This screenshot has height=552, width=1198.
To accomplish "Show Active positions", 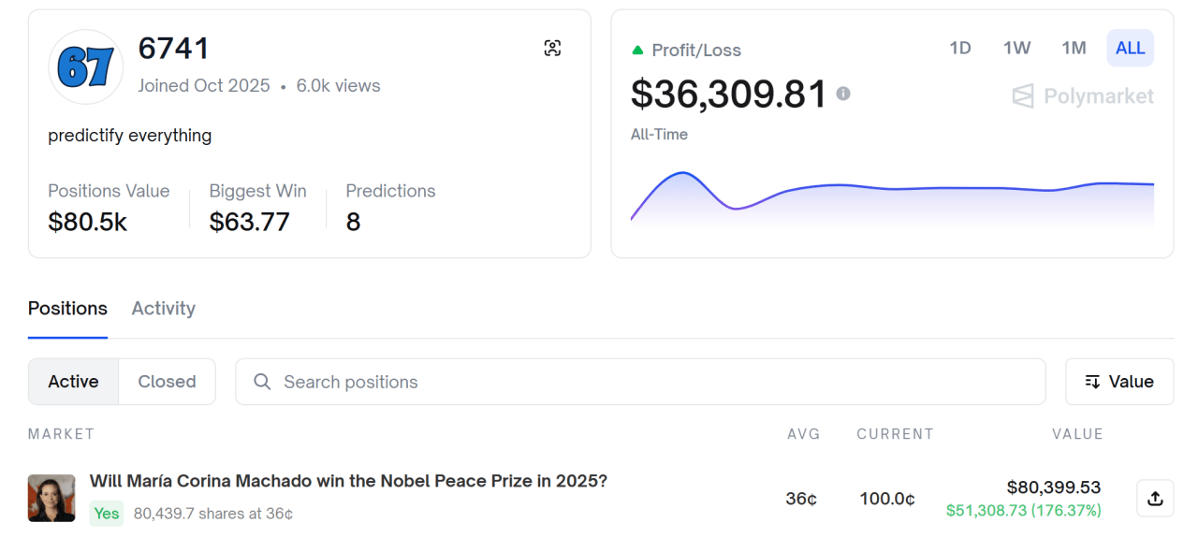I will (x=73, y=382).
